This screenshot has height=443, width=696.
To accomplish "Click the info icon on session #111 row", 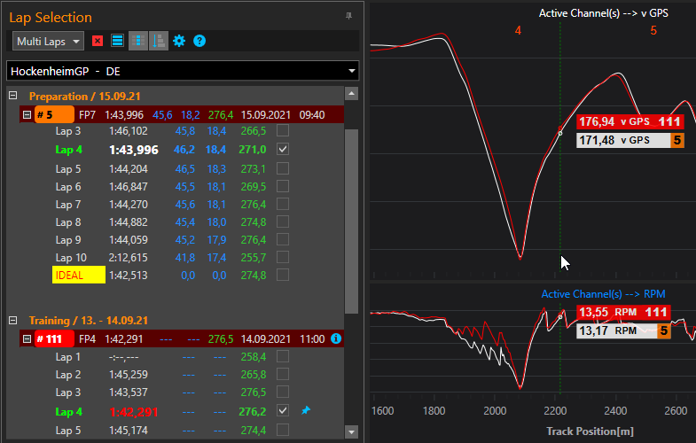I will coord(335,338).
